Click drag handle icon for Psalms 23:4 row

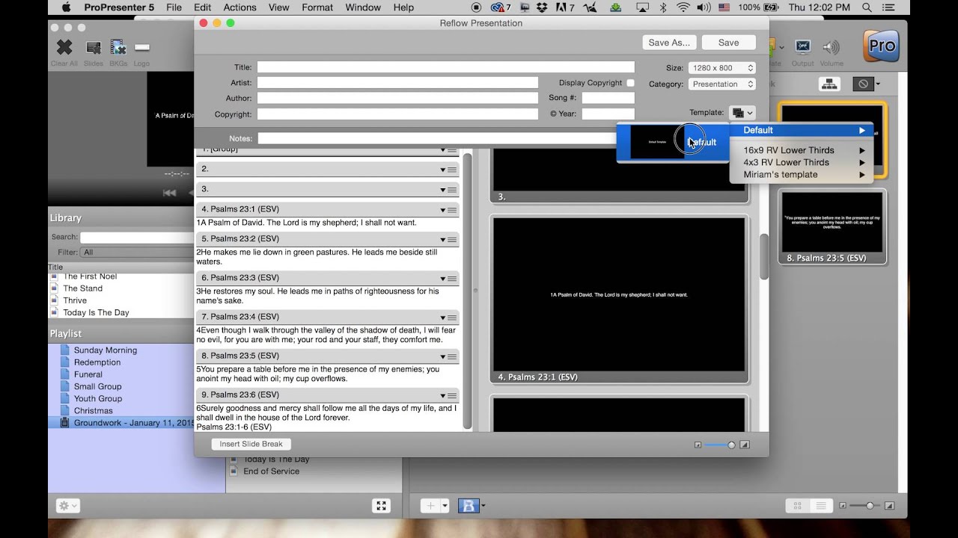(x=452, y=318)
